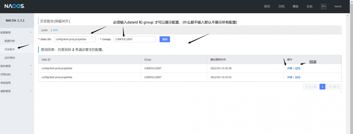Click the 上一页 pagination button
The image size is (353, 134).
pos(311,87)
